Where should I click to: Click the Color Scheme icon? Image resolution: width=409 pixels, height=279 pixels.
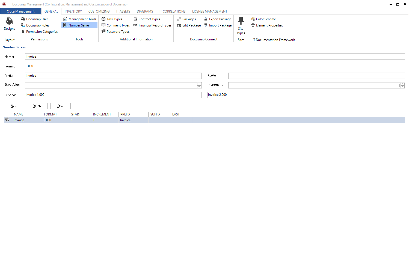[x=253, y=19]
